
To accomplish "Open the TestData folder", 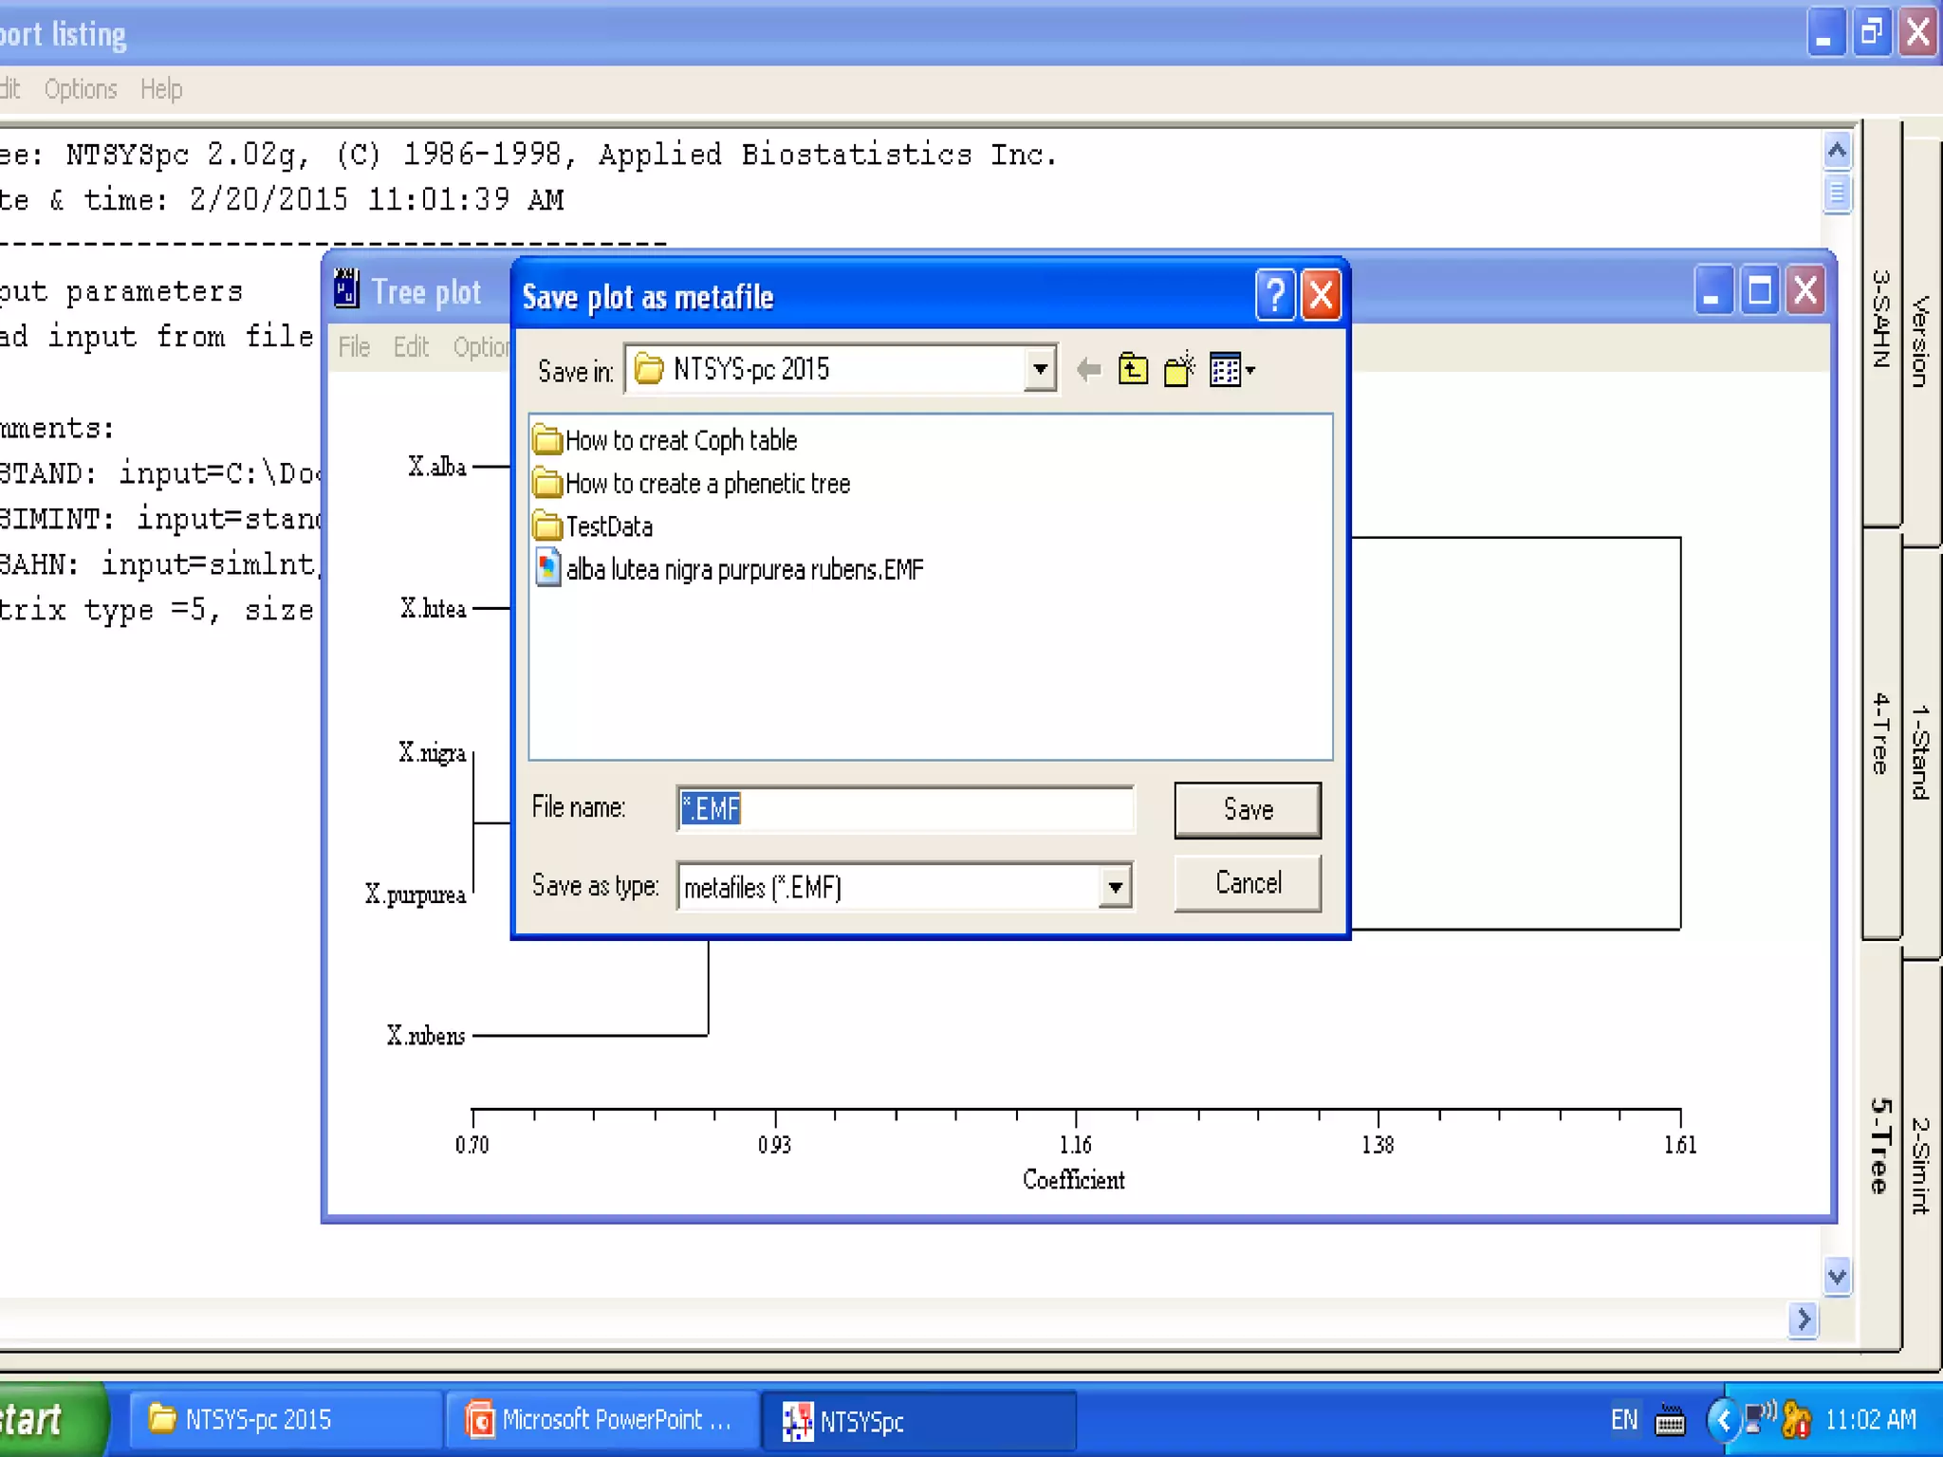I will [607, 526].
